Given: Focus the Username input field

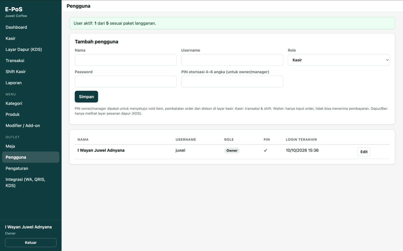Looking at the screenshot, I should click(232, 60).
